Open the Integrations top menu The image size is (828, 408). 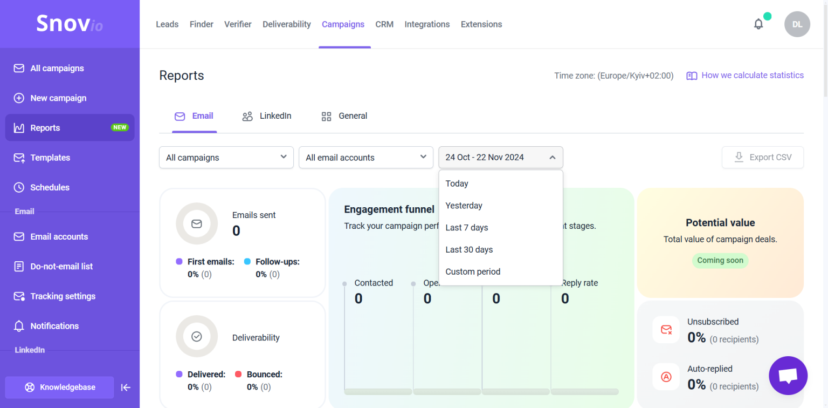tap(427, 24)
